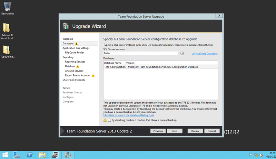Cancel the upgrade wizard
Viewport: 276px width, 159px height.
click(212, 131)
